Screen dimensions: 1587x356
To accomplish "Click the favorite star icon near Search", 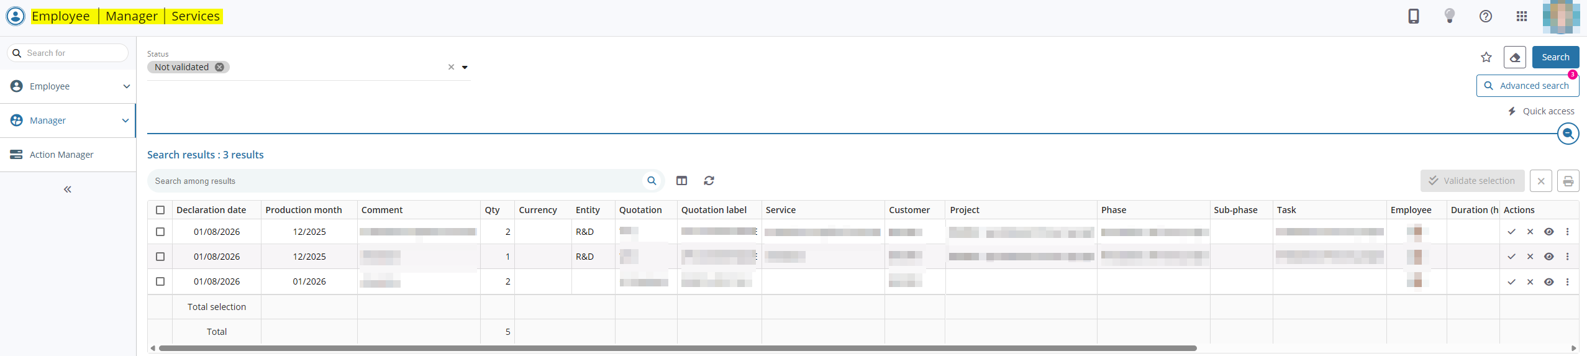I will coord(1486,57).
